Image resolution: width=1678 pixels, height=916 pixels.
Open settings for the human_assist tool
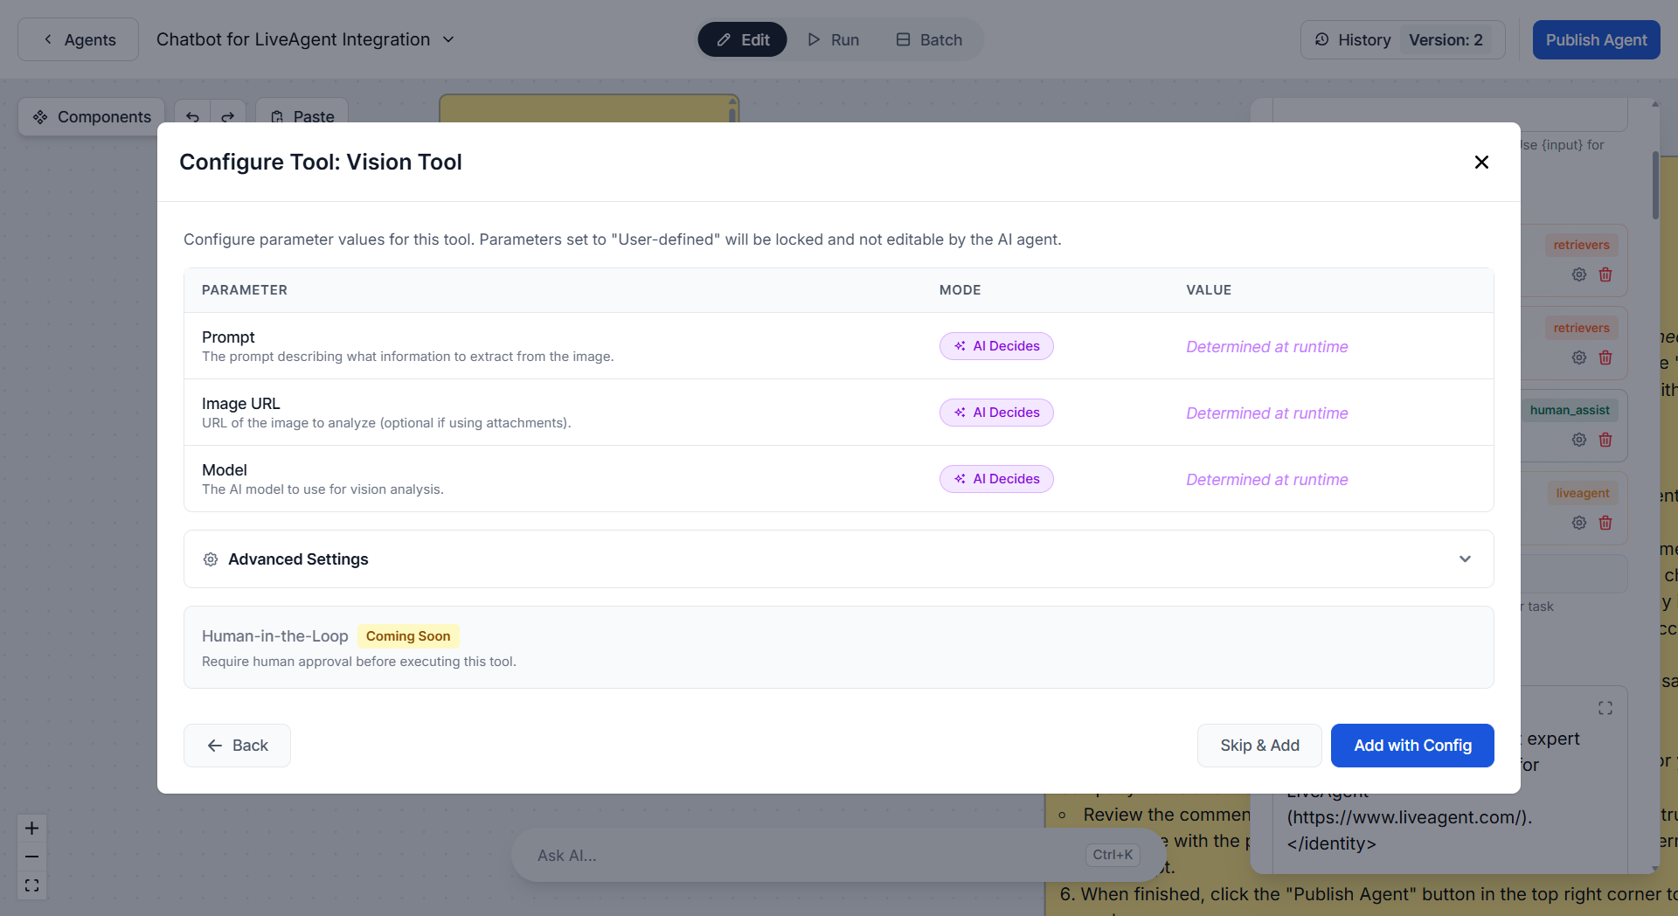coord(1579,440)
